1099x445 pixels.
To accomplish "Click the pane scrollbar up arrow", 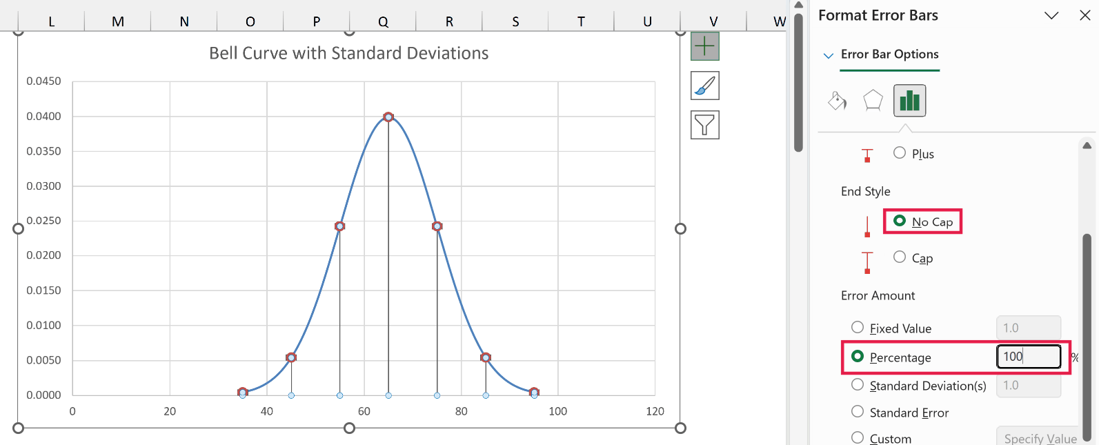I will click(1087, 146).
